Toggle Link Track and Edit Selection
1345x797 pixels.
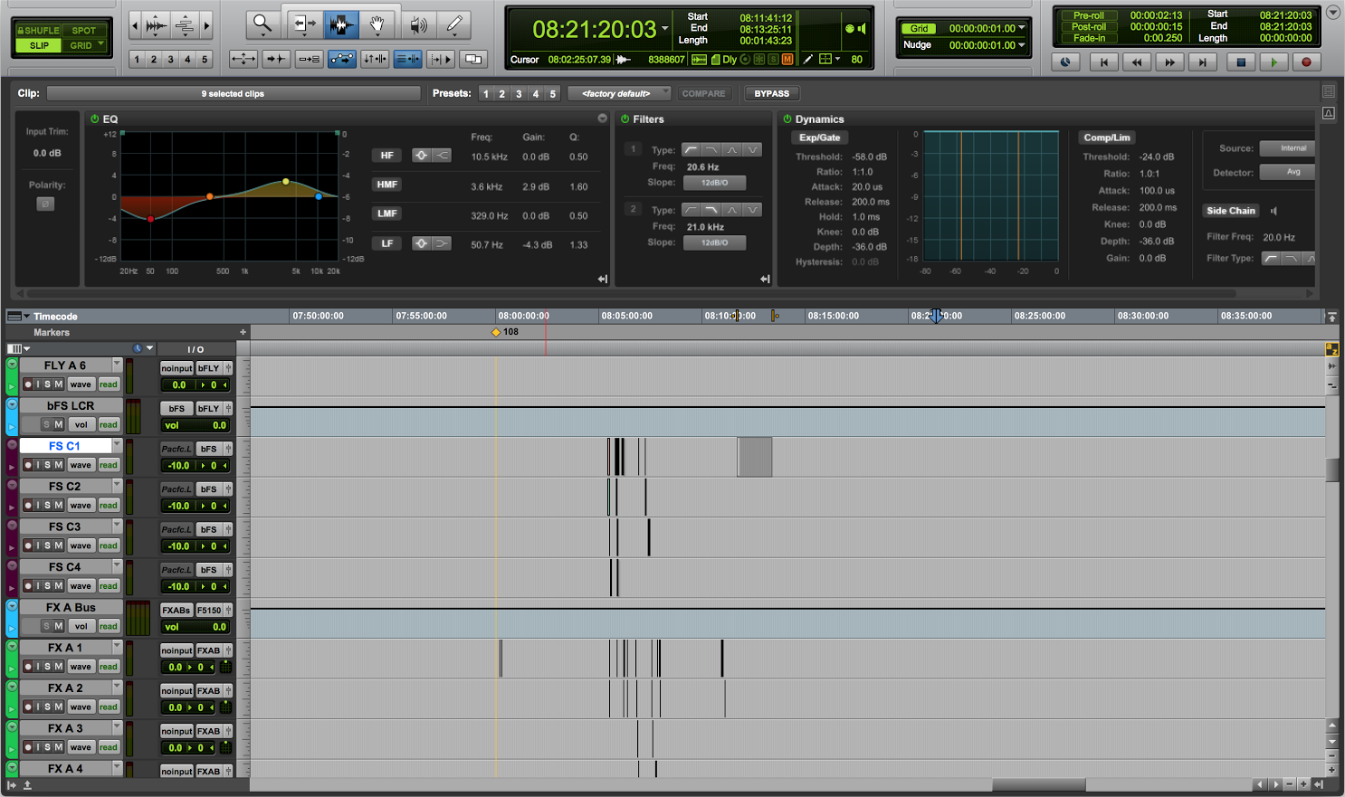pyautogui.click(x=407, y=59)
